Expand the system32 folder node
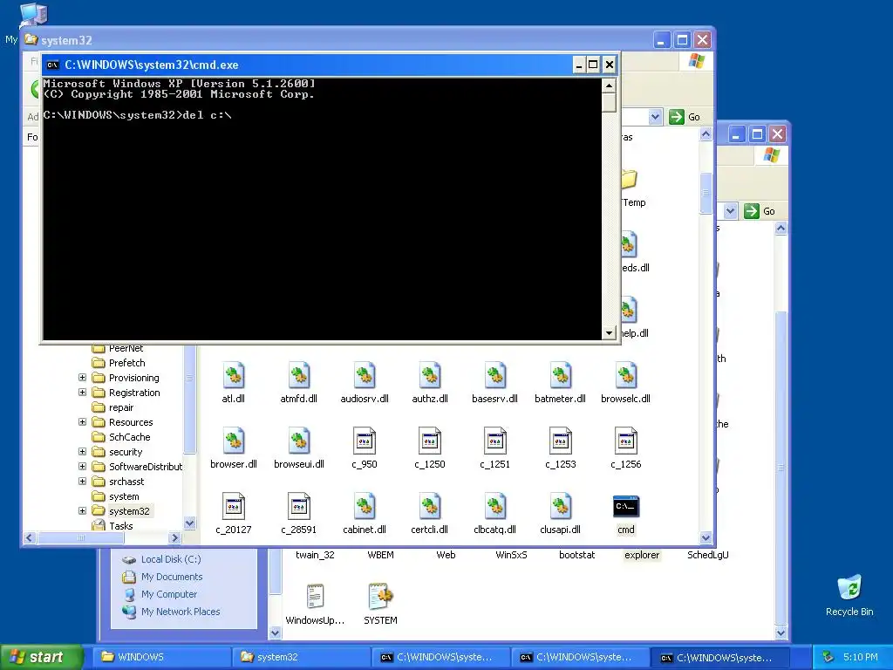Image resolution: width=893 pixels, height=670 pixels. click(x=83, y=511)
